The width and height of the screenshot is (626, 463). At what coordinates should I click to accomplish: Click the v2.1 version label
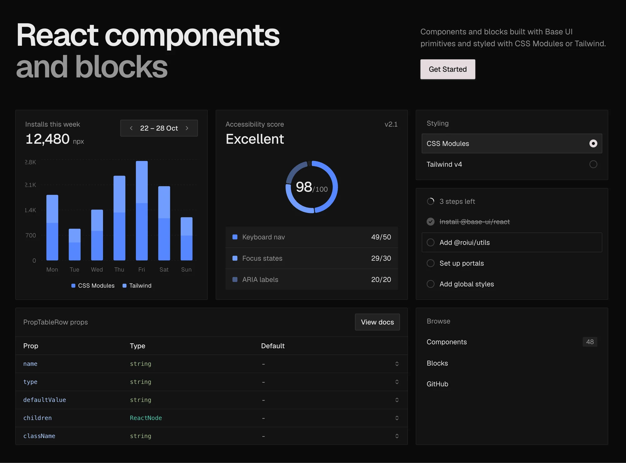tap(391, 124)
